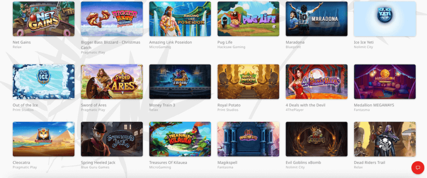The image size is (427, 178).
Task: Launch Bigger Bass Blizzard game tile
Action: pyautogui.click(x=112, y=19)
